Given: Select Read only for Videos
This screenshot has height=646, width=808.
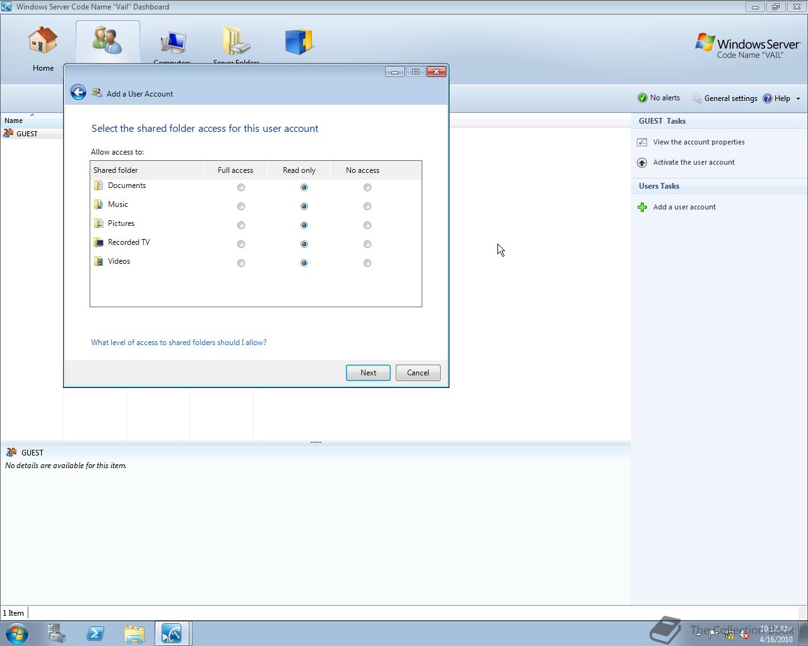Looking at the screenshot, I should (304, 263).
